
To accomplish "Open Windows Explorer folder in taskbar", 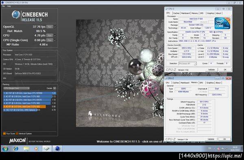I will click(x=26, y=149).
